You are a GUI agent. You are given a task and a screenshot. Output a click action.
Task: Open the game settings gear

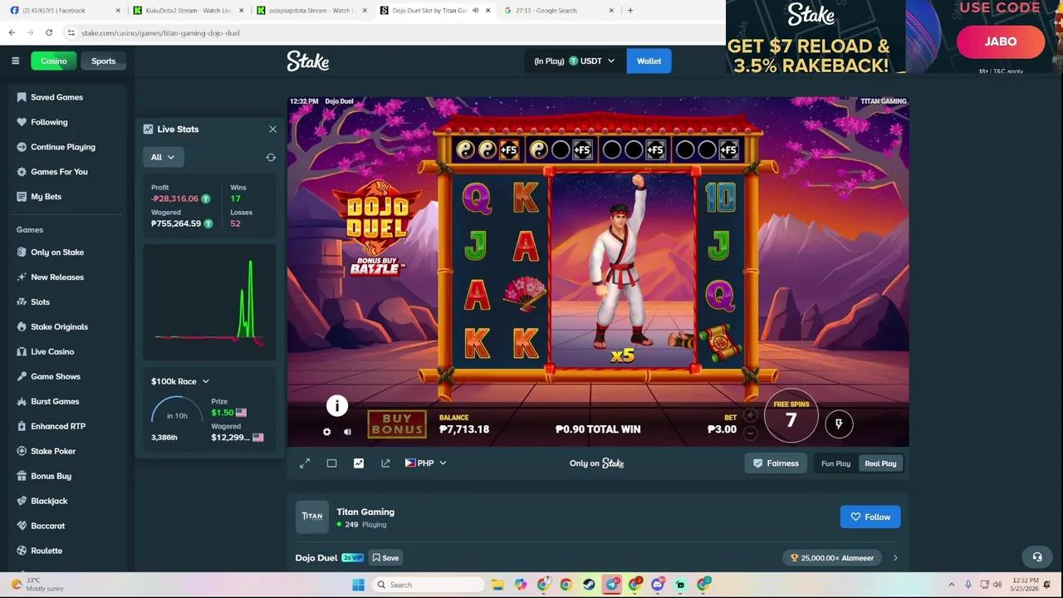(x=326, y=432)
